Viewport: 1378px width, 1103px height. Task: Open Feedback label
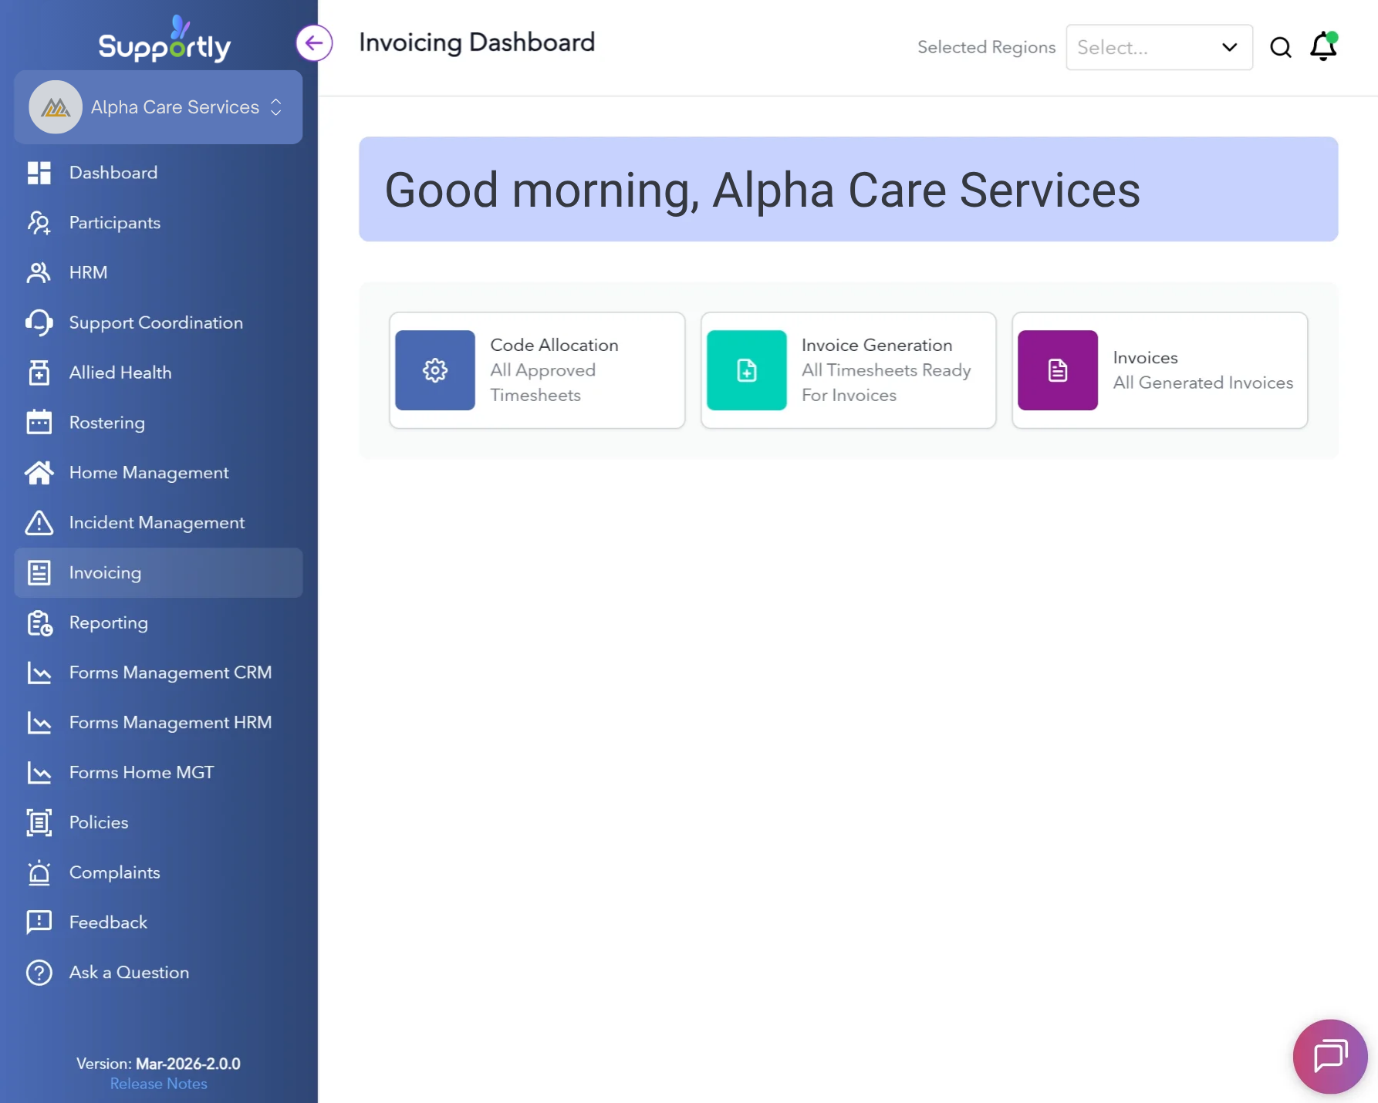click(108, 923)
